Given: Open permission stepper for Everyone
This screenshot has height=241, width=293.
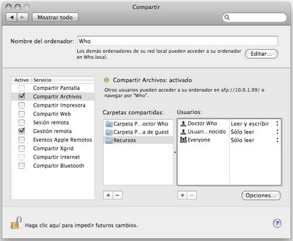Looking at the screenshot, I should [277, 140].
